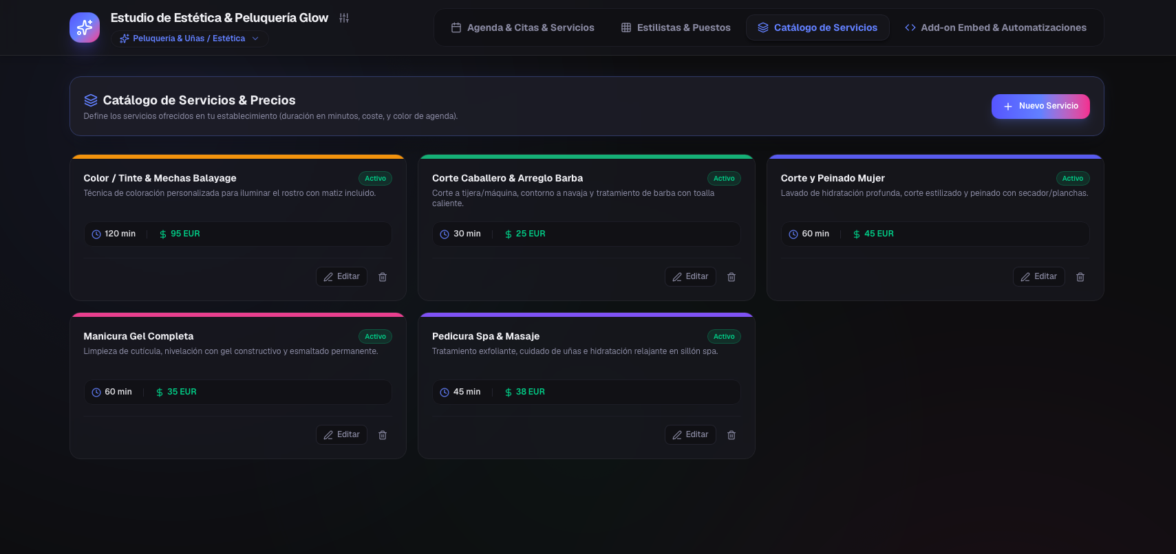The width and height of the screenshot is (1176, 554).
Task: Click Activo badge on Color / Tinte card
Action: point(375,178)
